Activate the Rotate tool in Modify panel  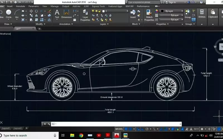[37, 11]
